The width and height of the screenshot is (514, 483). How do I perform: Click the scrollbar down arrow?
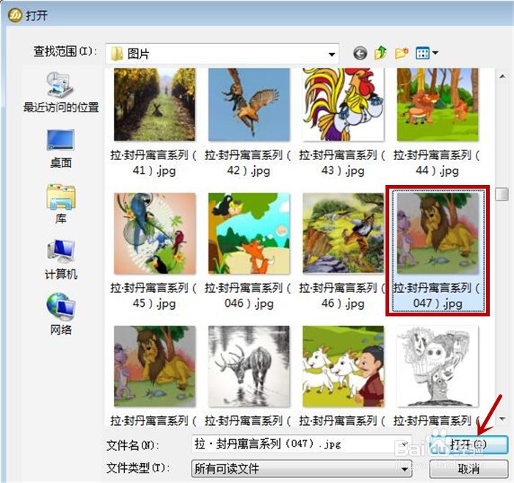pos(502,418)
